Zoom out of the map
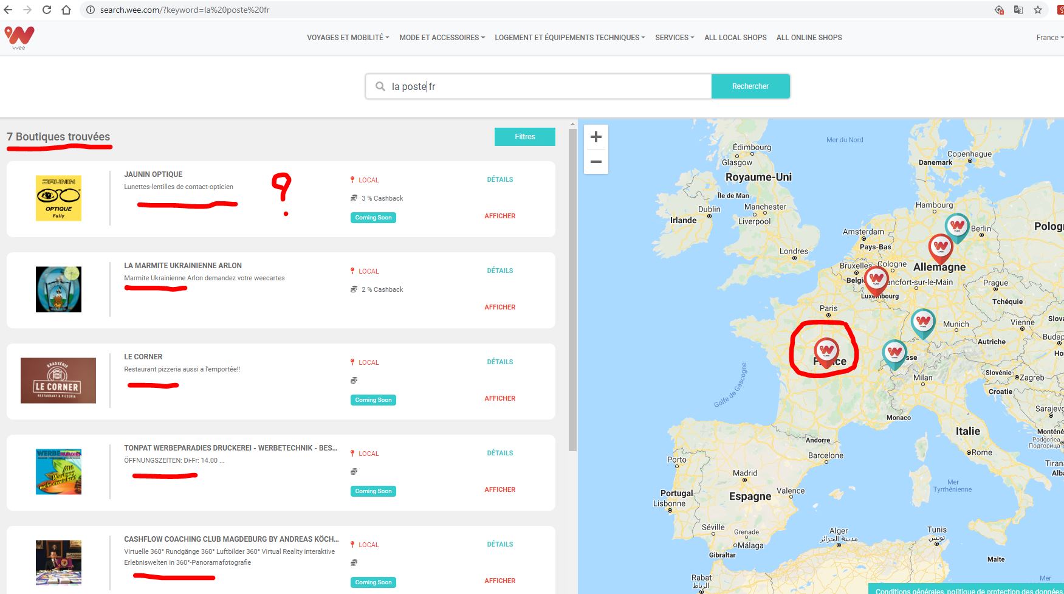This screenshot has height=594, width=1064. [595, 162]
